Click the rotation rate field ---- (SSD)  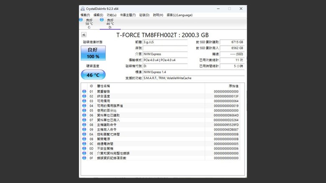232,54
